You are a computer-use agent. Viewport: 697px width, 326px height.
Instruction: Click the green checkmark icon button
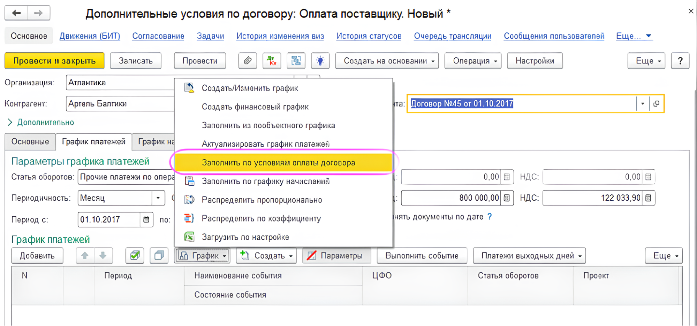135,256
